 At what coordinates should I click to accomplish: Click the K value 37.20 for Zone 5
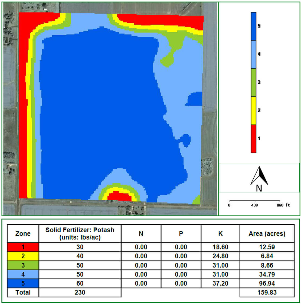click(220, 283)
